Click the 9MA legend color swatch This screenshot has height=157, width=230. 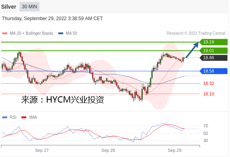pyautogui.click(x=24, y=118)
